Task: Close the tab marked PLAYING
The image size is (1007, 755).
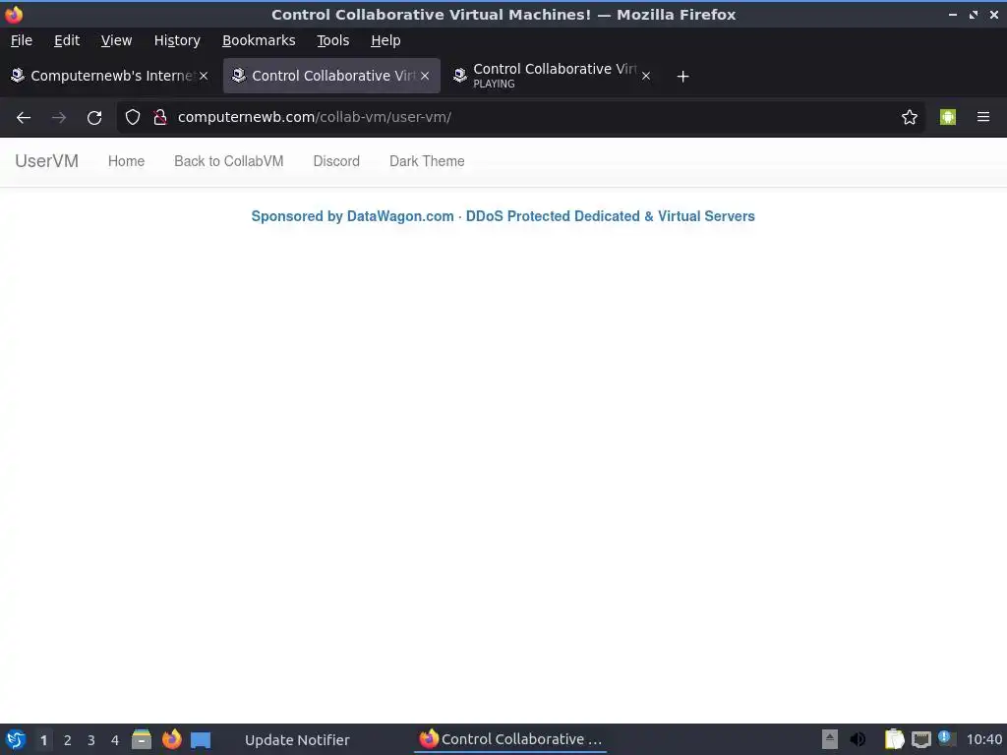Action: (x=646, y=76)
